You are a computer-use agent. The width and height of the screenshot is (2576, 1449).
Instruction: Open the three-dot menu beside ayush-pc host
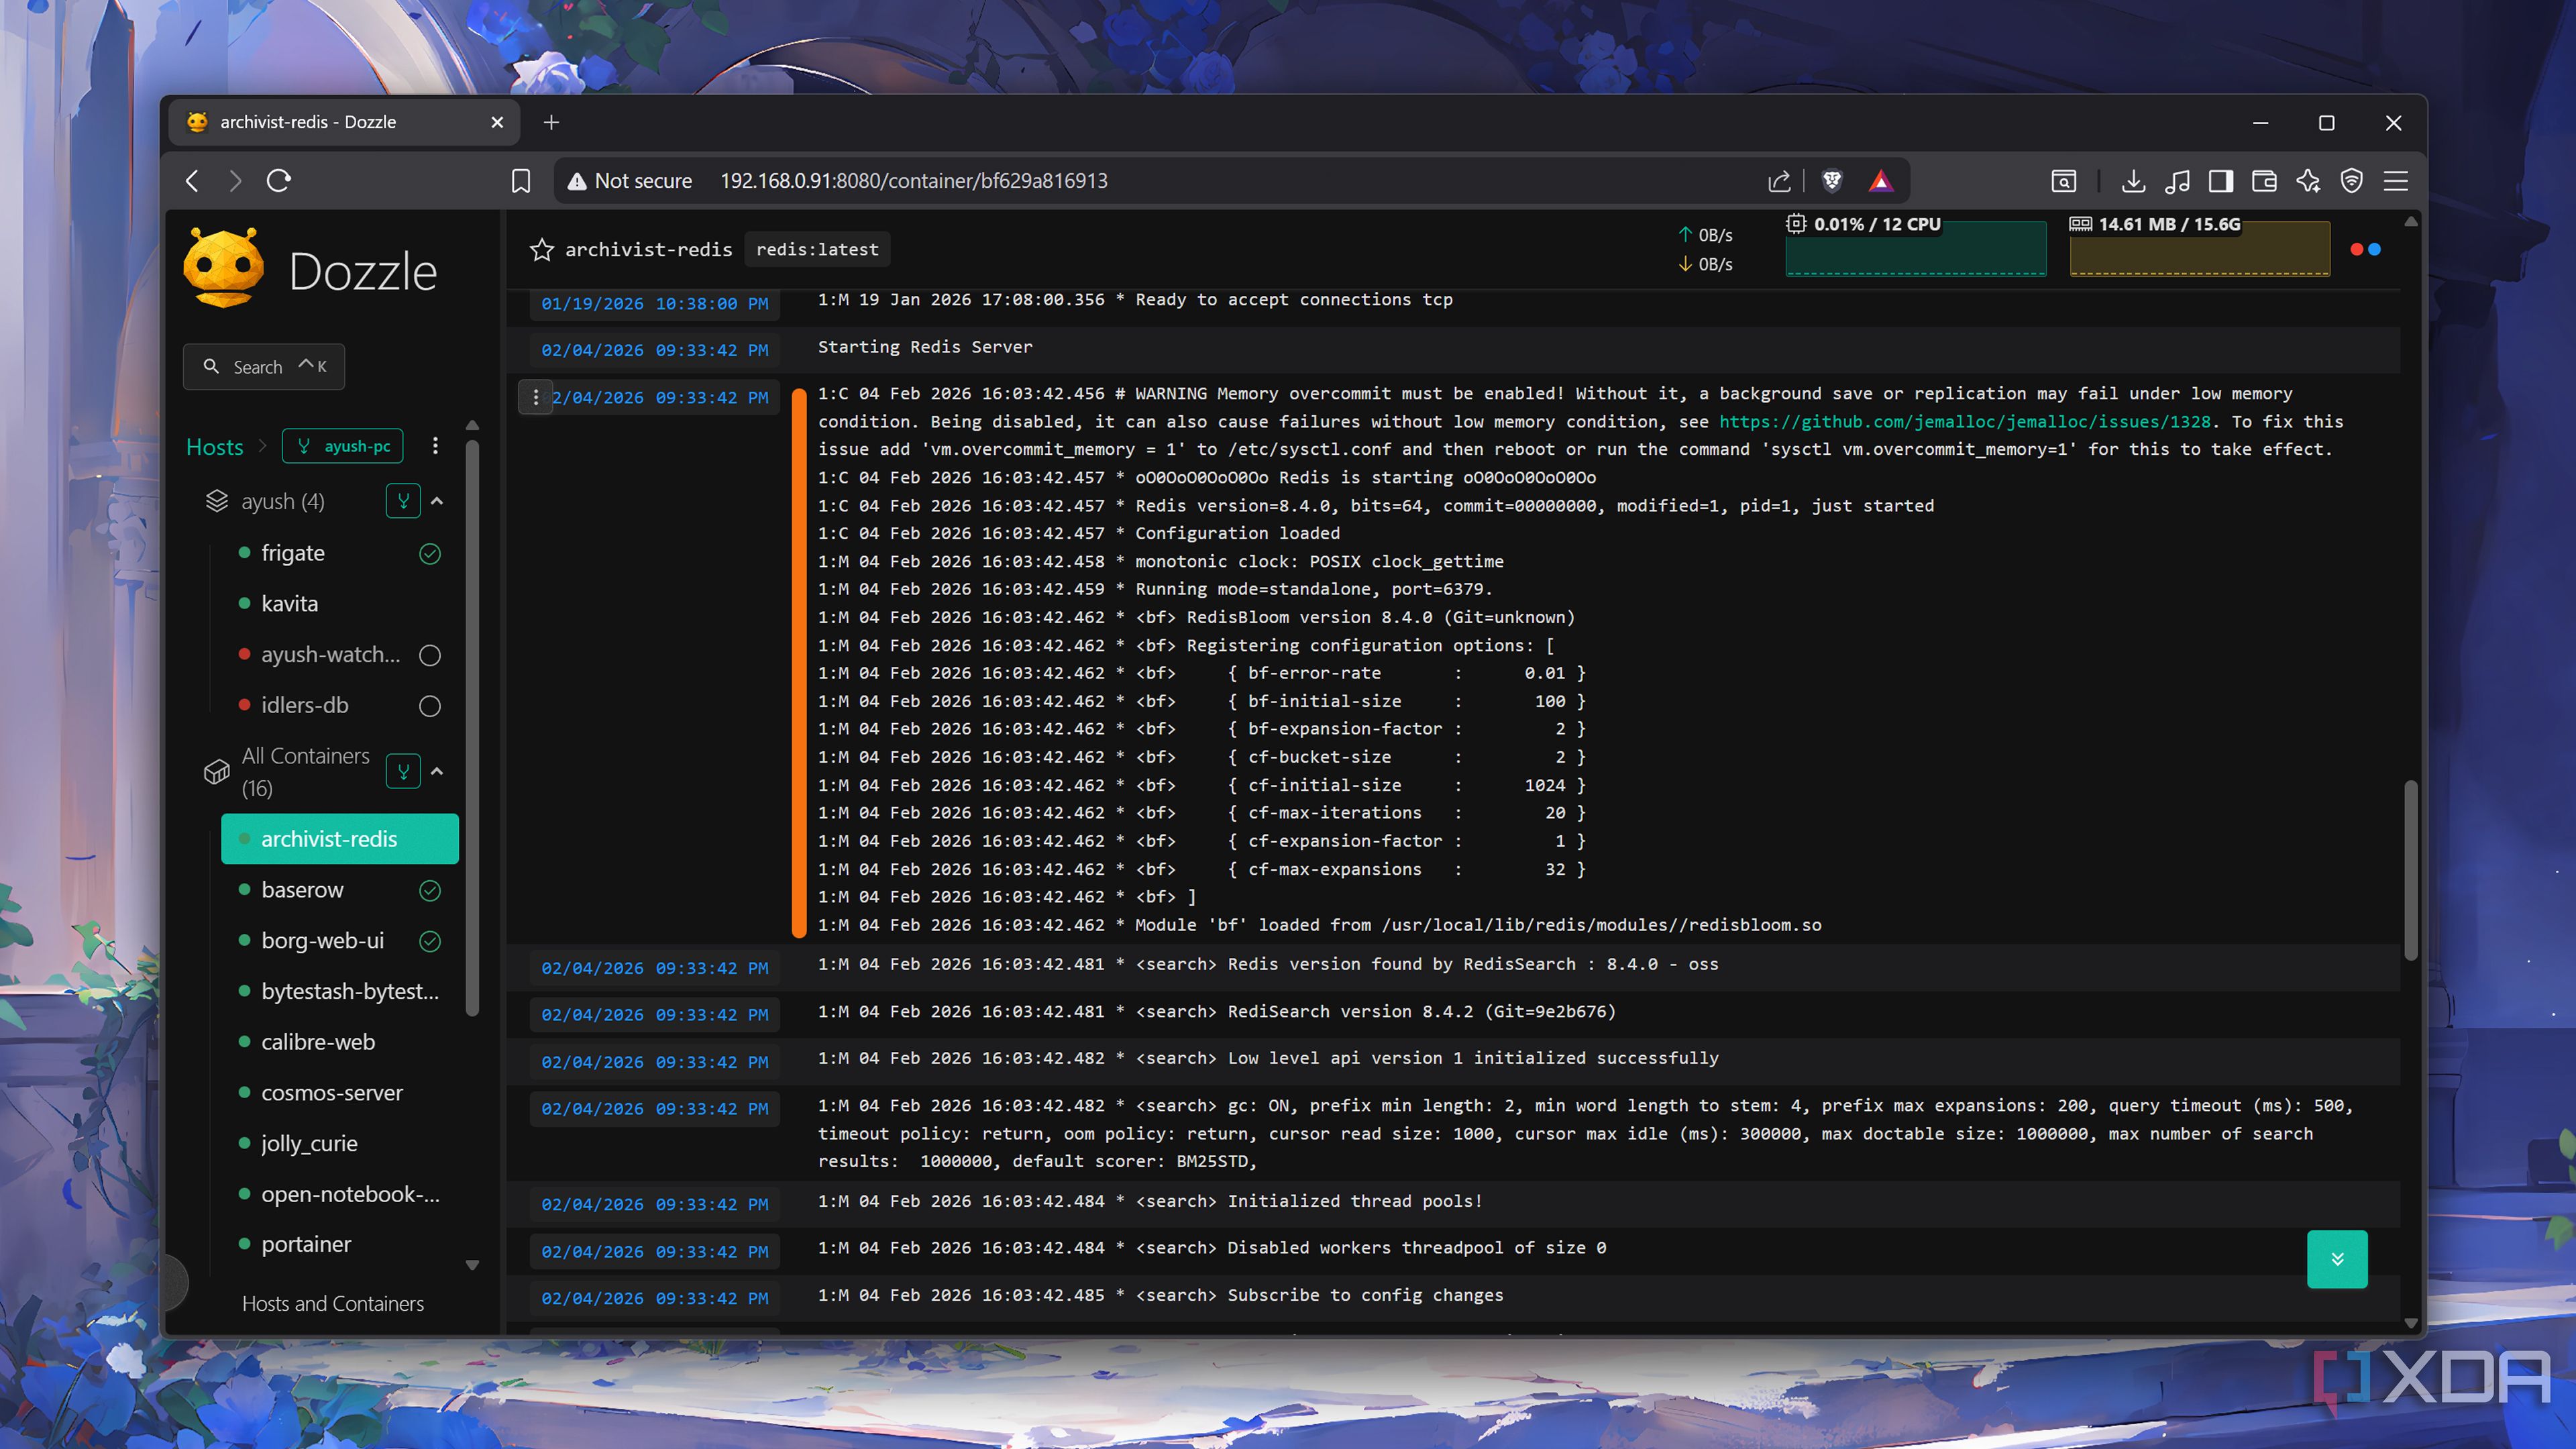coord(435,446)
